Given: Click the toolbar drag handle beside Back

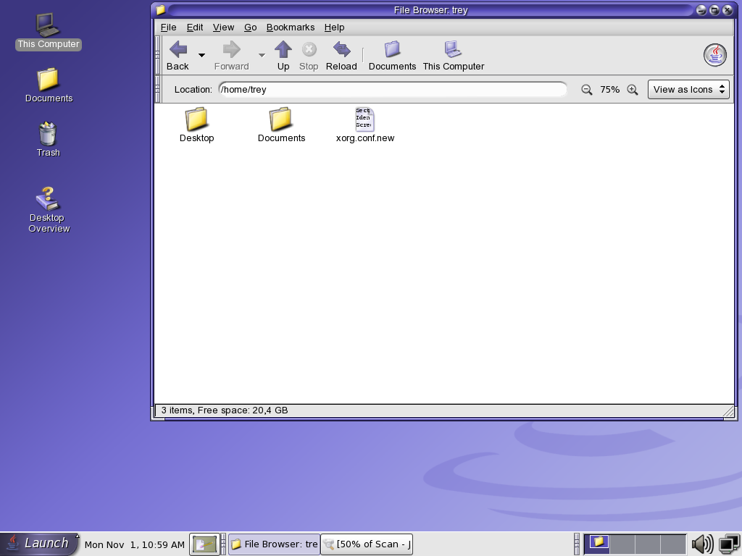Looking at the screenshot, I should click(x=158, y=55).
